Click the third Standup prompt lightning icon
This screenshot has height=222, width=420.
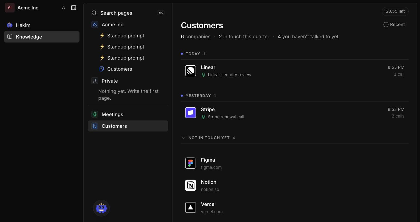(x=102, y=58)
